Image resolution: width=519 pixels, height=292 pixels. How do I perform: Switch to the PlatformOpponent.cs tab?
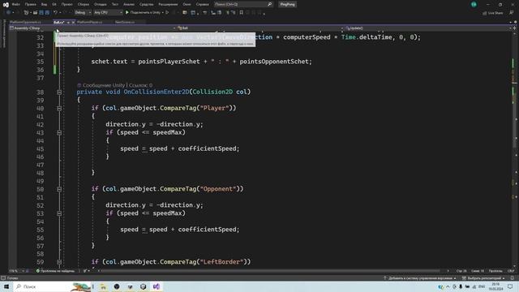(x=25, y=22)
